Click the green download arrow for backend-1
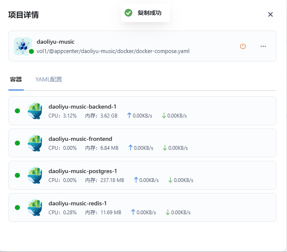 coord(164,115)
